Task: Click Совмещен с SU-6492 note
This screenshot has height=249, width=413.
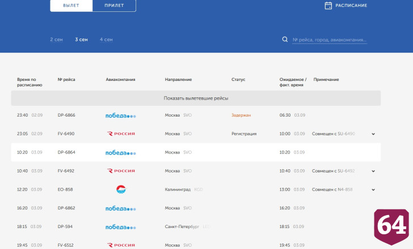Action: (x=334, y=171)
